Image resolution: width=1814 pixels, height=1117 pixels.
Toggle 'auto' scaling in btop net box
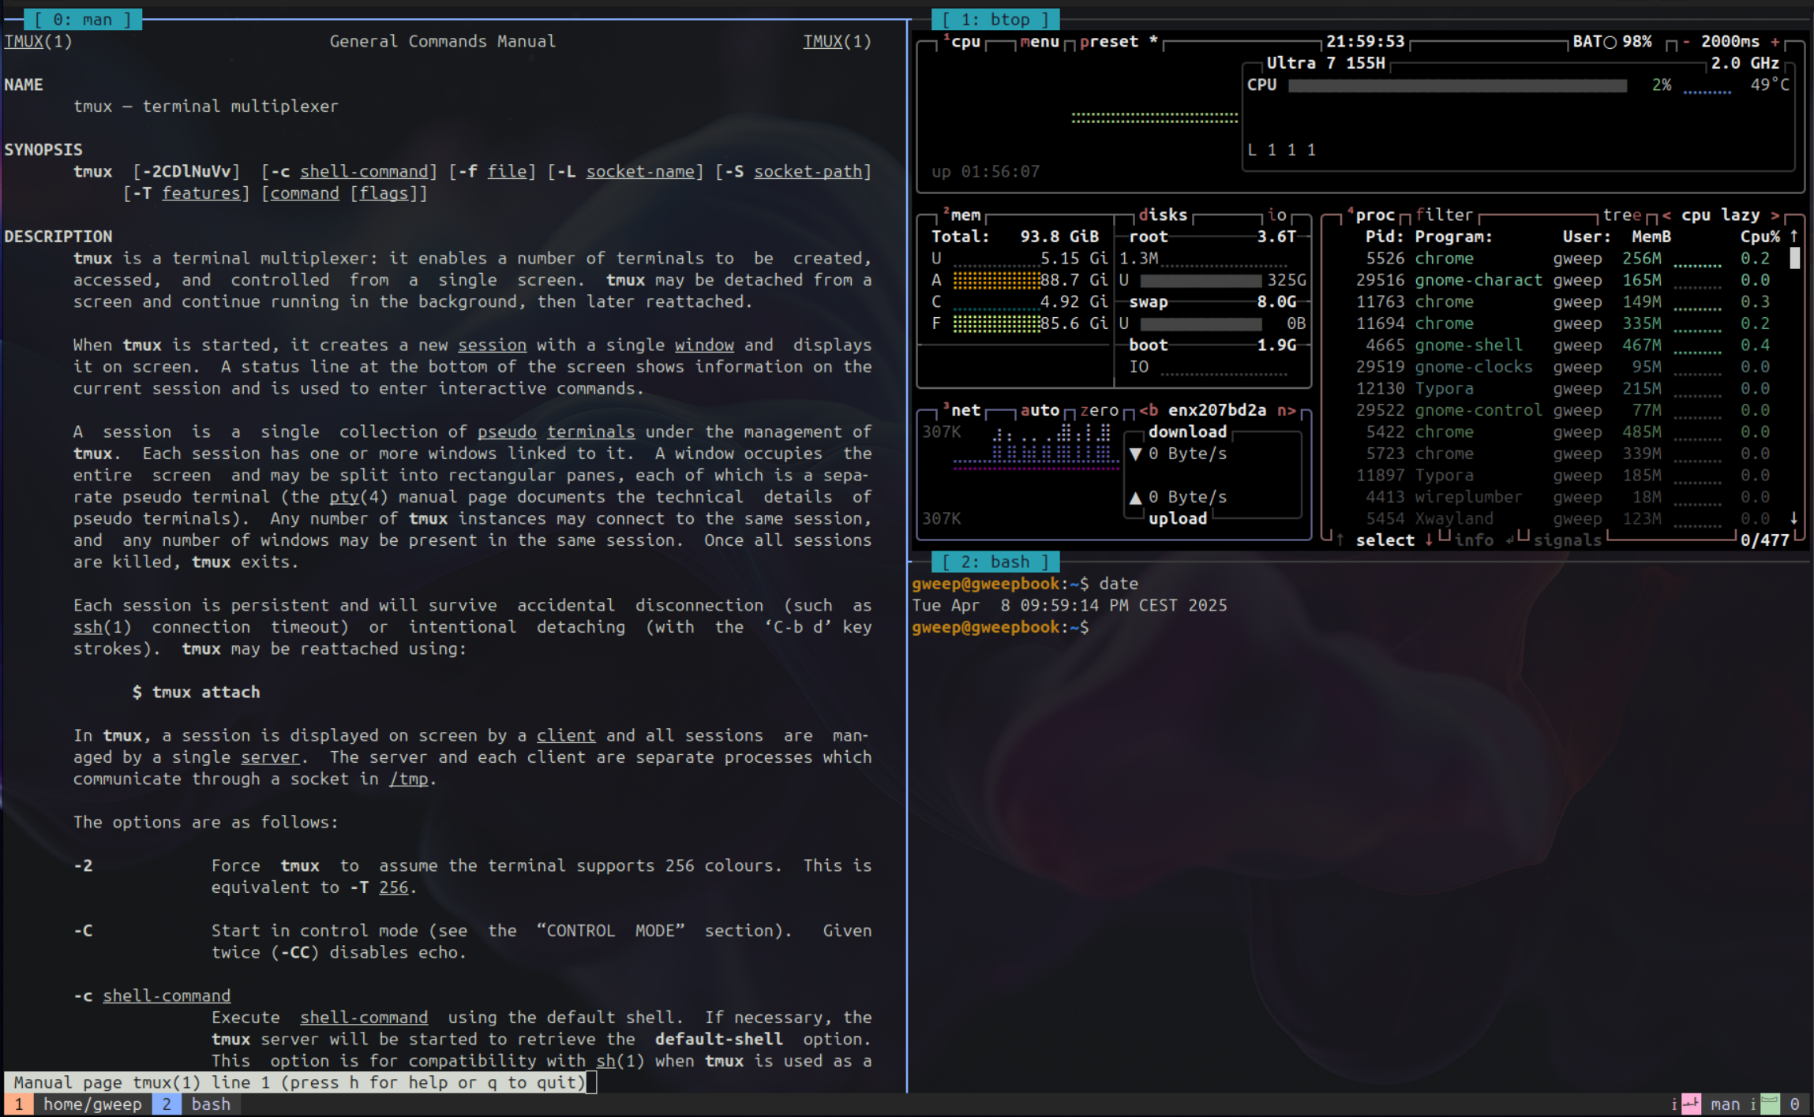click(x=1040, y=410)
